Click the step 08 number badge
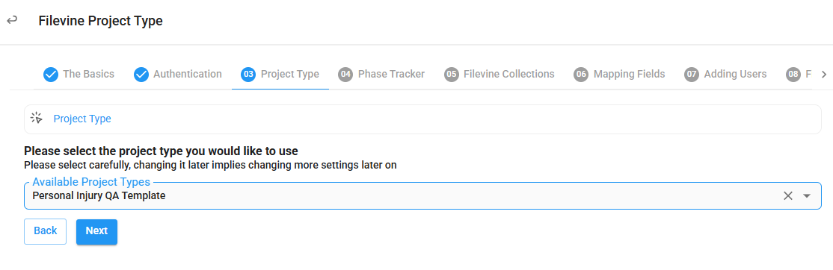 pyautogui.click(x=793, y=75)
